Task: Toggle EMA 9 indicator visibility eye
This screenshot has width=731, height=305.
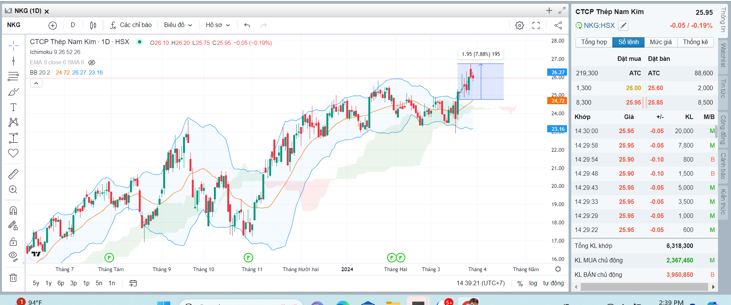Action: coord(92,62)
